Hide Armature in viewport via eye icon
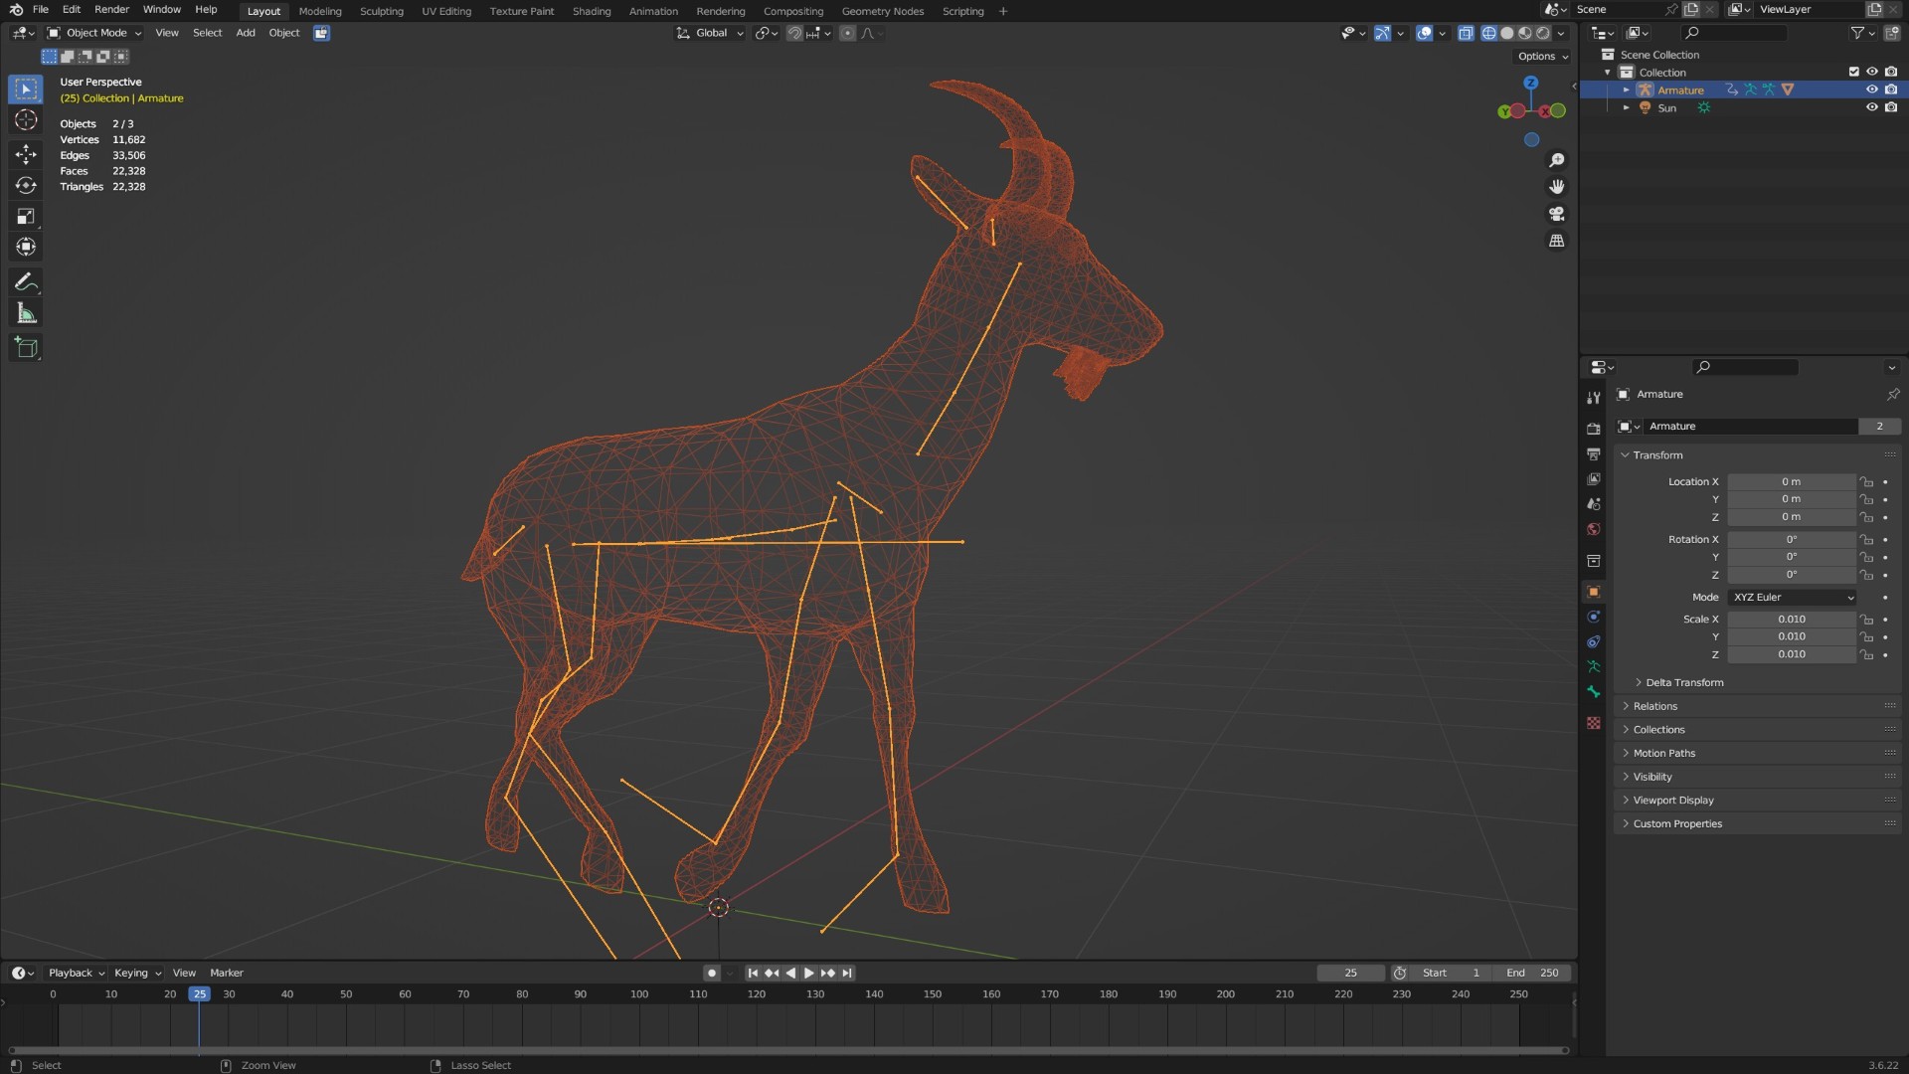 pyautogui.click(x=1871, y=89)
